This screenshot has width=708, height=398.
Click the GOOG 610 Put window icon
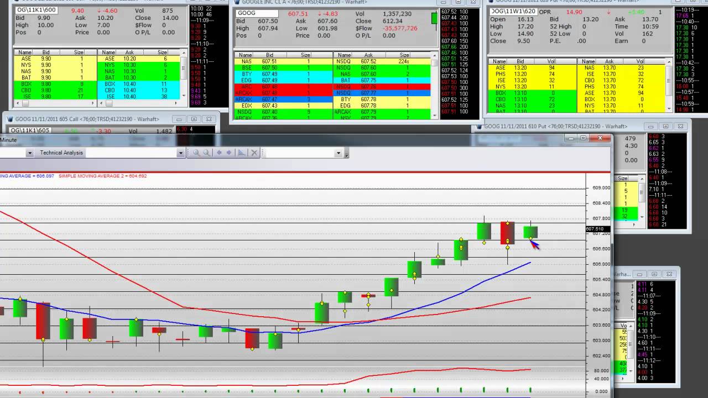pyautogui.click(x=479, y=127)
